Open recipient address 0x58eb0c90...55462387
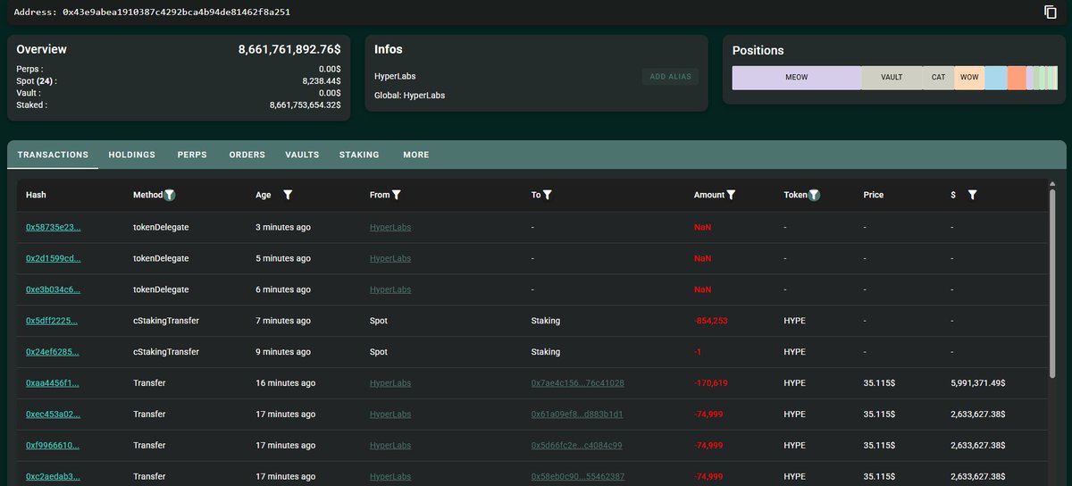1072x486 pixels. pos(577,476)
